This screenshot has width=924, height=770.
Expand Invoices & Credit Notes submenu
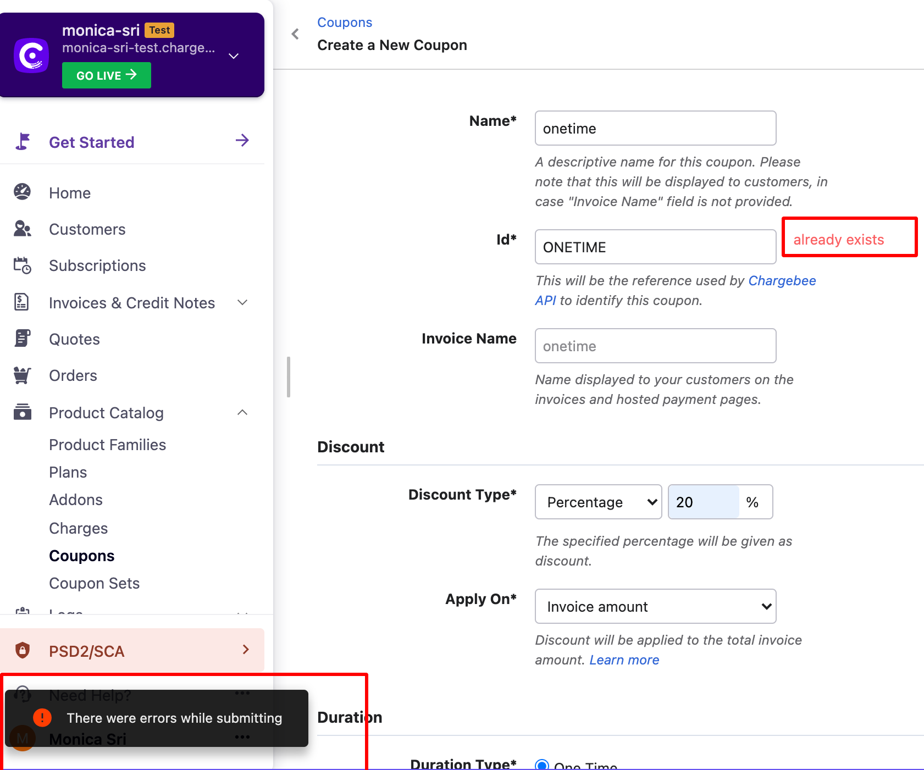tap(242, 302)
